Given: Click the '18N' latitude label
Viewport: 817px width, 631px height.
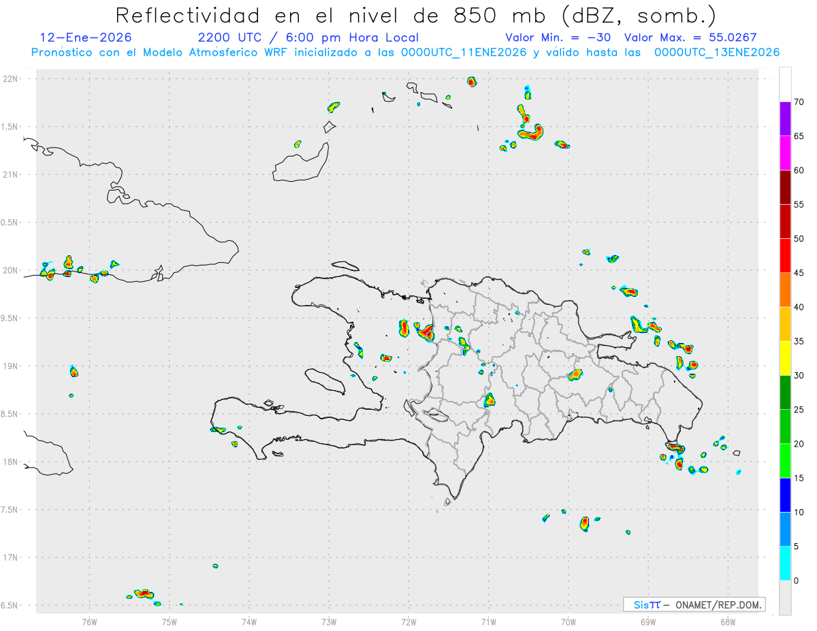Looking at the screenshot, I should (x=12, y=462).
